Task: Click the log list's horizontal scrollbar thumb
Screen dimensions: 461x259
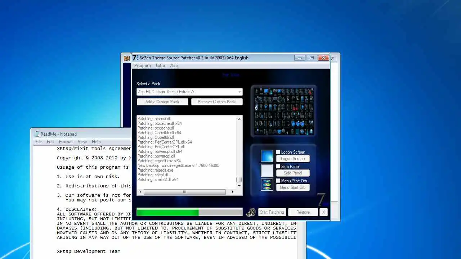Action: (x=185, y=192)
